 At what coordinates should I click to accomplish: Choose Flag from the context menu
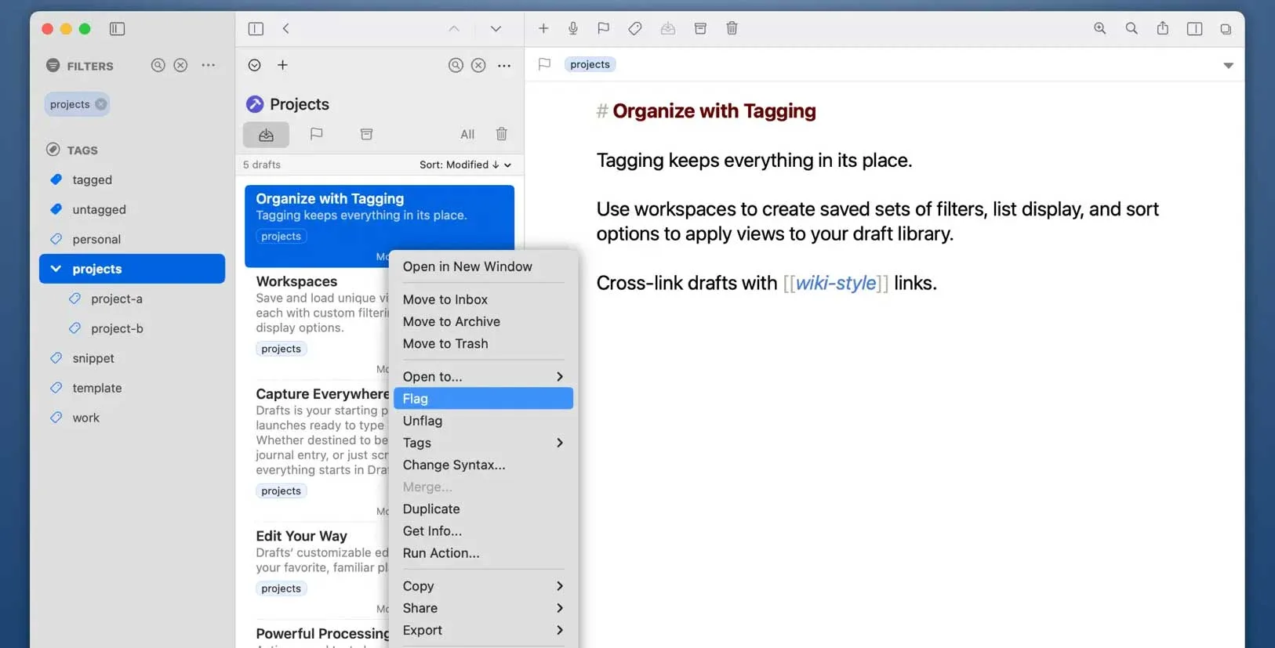click(x=482, y=399)
